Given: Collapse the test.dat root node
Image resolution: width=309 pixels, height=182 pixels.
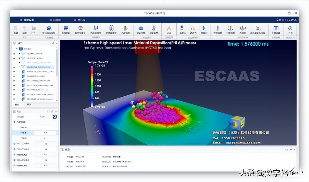Looking at the screenshot, I should point(17,49).
